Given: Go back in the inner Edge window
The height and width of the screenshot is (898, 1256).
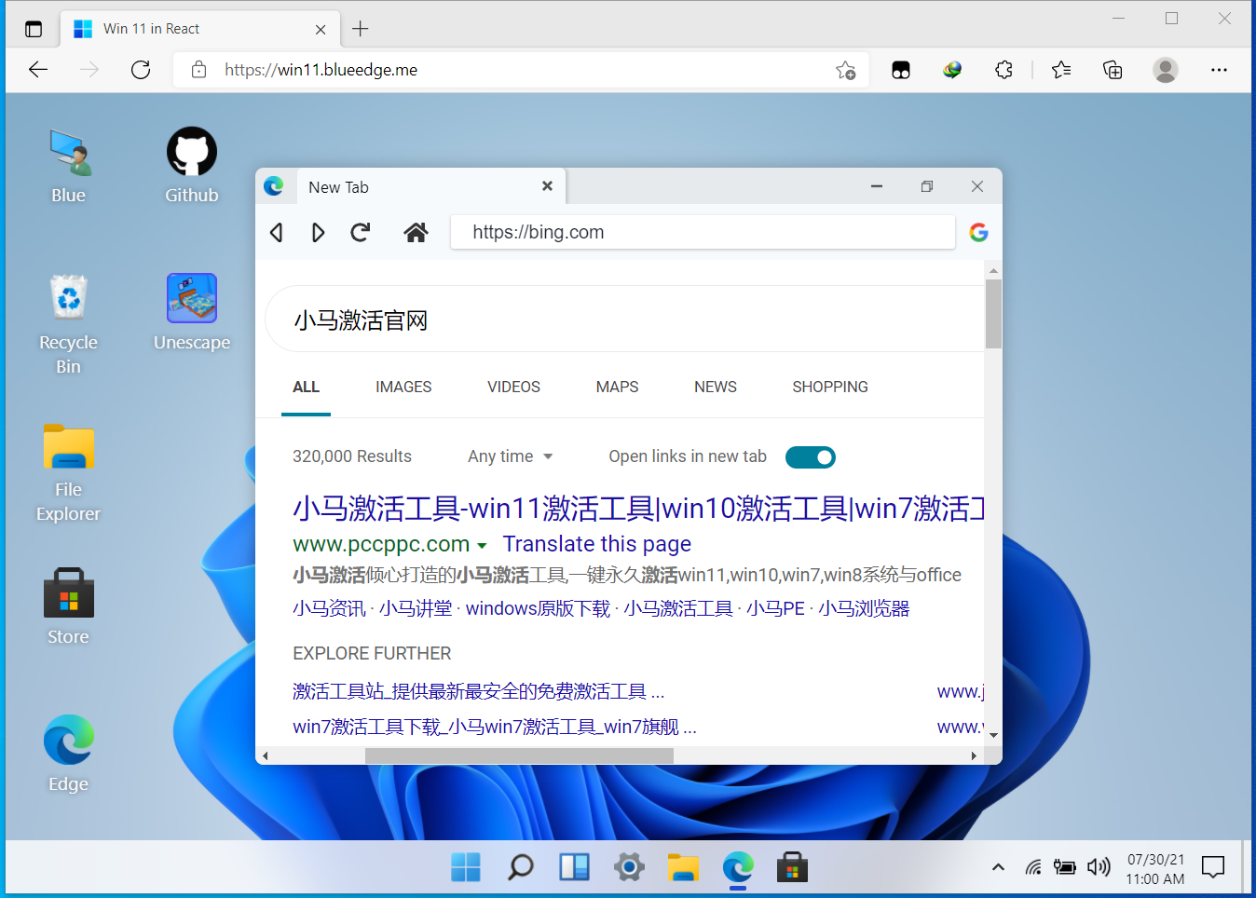Looking at the screenshot, I should pyautogui.click(x=277, y=232).
